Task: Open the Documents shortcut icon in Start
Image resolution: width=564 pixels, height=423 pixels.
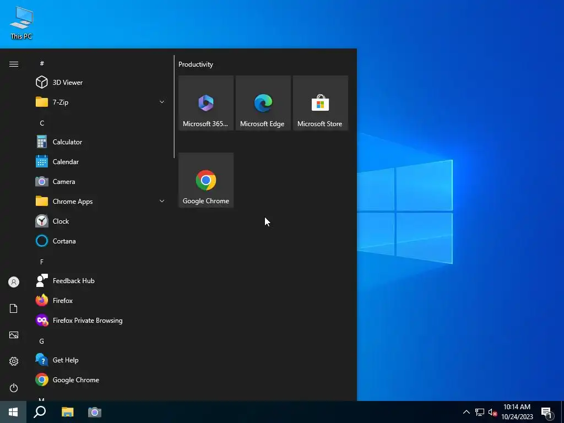Action: tap(14, 308)
